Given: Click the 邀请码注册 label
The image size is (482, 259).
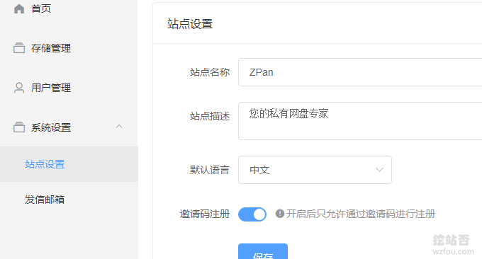Looking at the screenshot, I should coord(205,214).
